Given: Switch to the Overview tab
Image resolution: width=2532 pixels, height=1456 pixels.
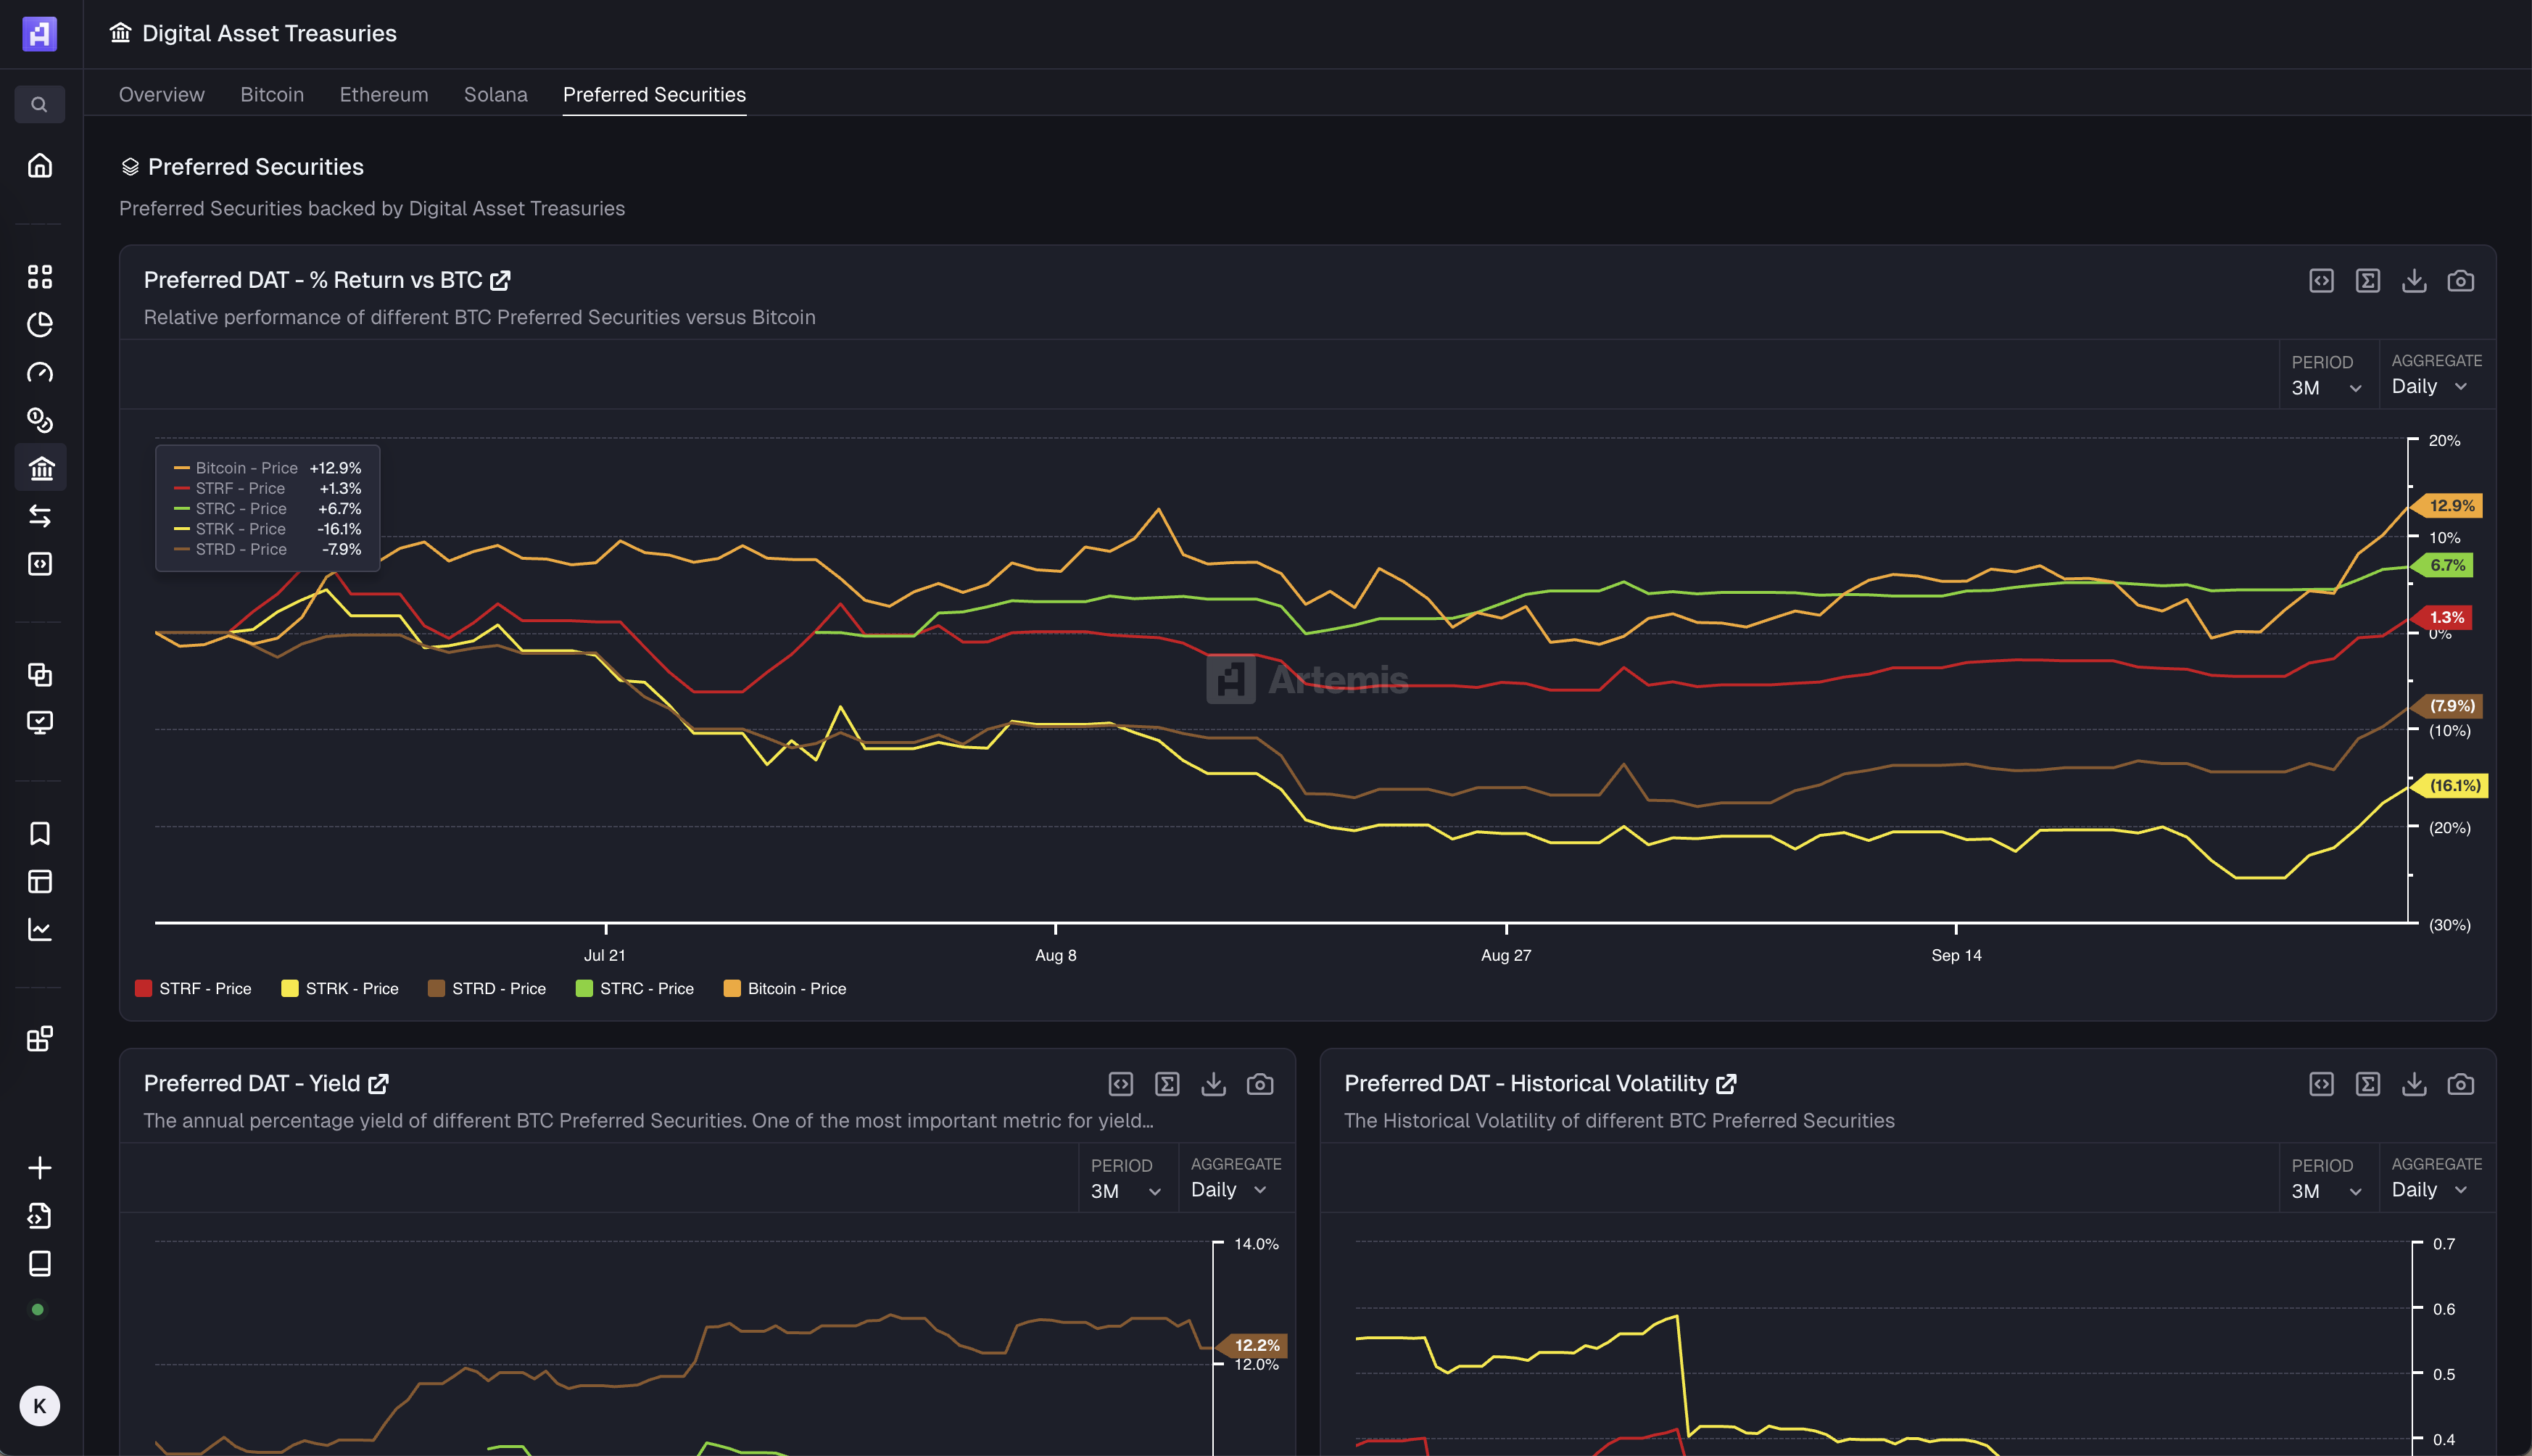Looking at the screenshot, I should (x=162, y=95).
